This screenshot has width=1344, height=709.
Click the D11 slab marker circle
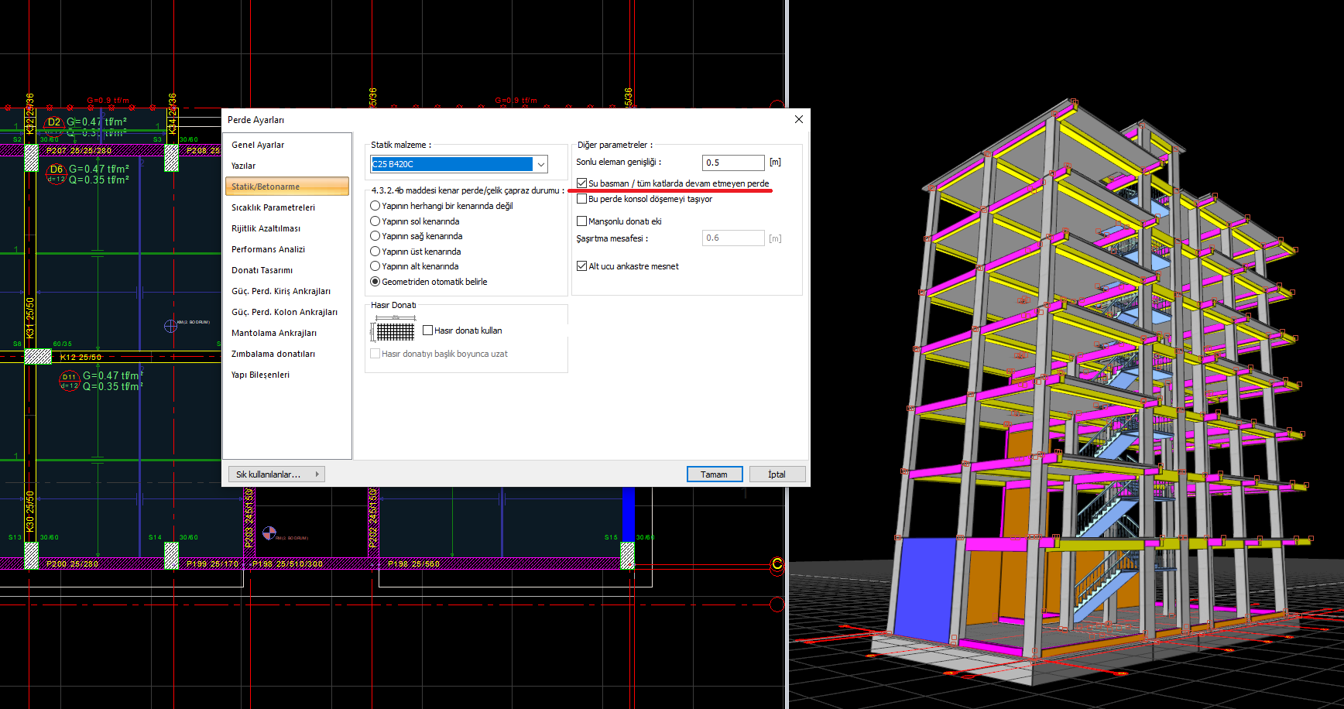[70, 381]
